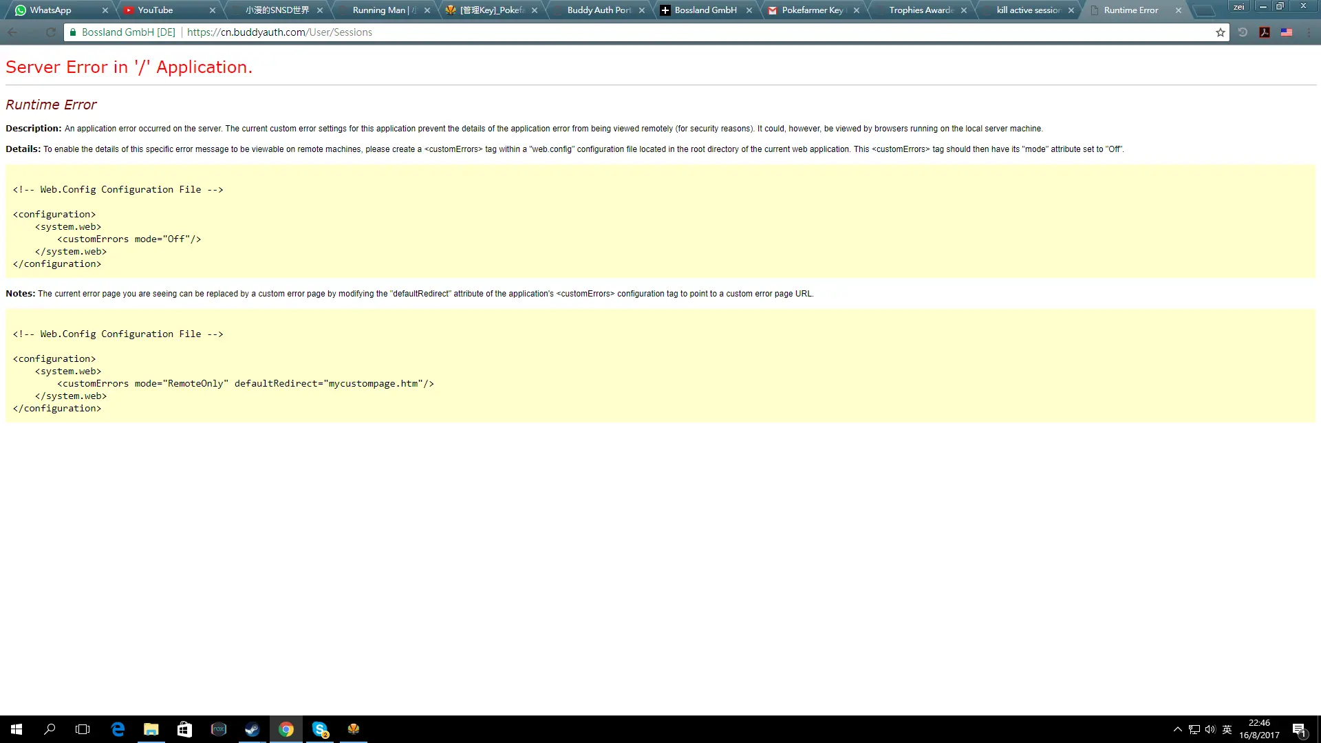Image resolution: width=1321 pixels, height=743 pixels.
Task: Open File Explorer from taskbar
Action: click(x=151, y=729)
